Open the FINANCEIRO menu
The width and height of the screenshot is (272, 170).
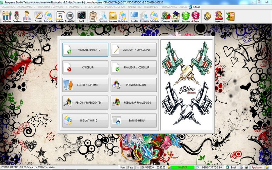135,7
